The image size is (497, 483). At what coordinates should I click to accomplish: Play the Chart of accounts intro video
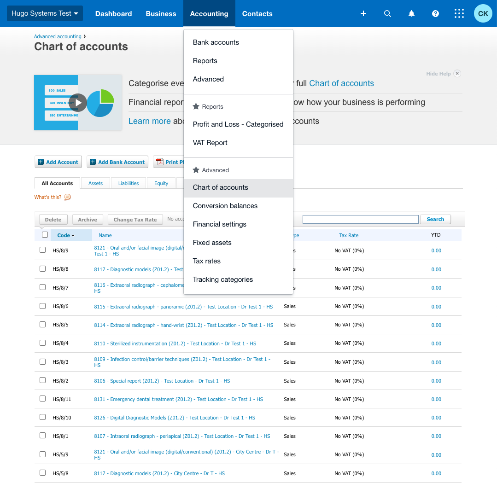pos(77,103)
